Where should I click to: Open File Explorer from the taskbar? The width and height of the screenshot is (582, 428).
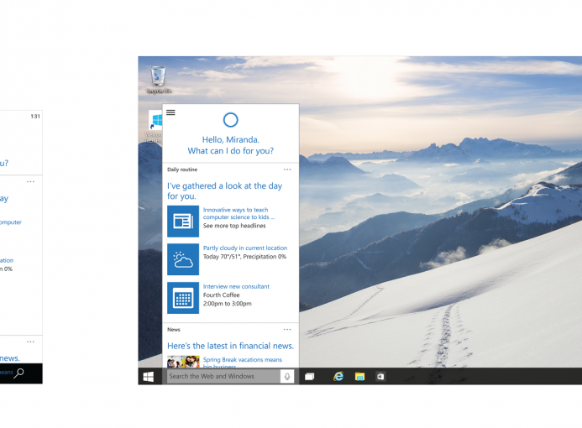pyautogui.click(x=359, y=377)
